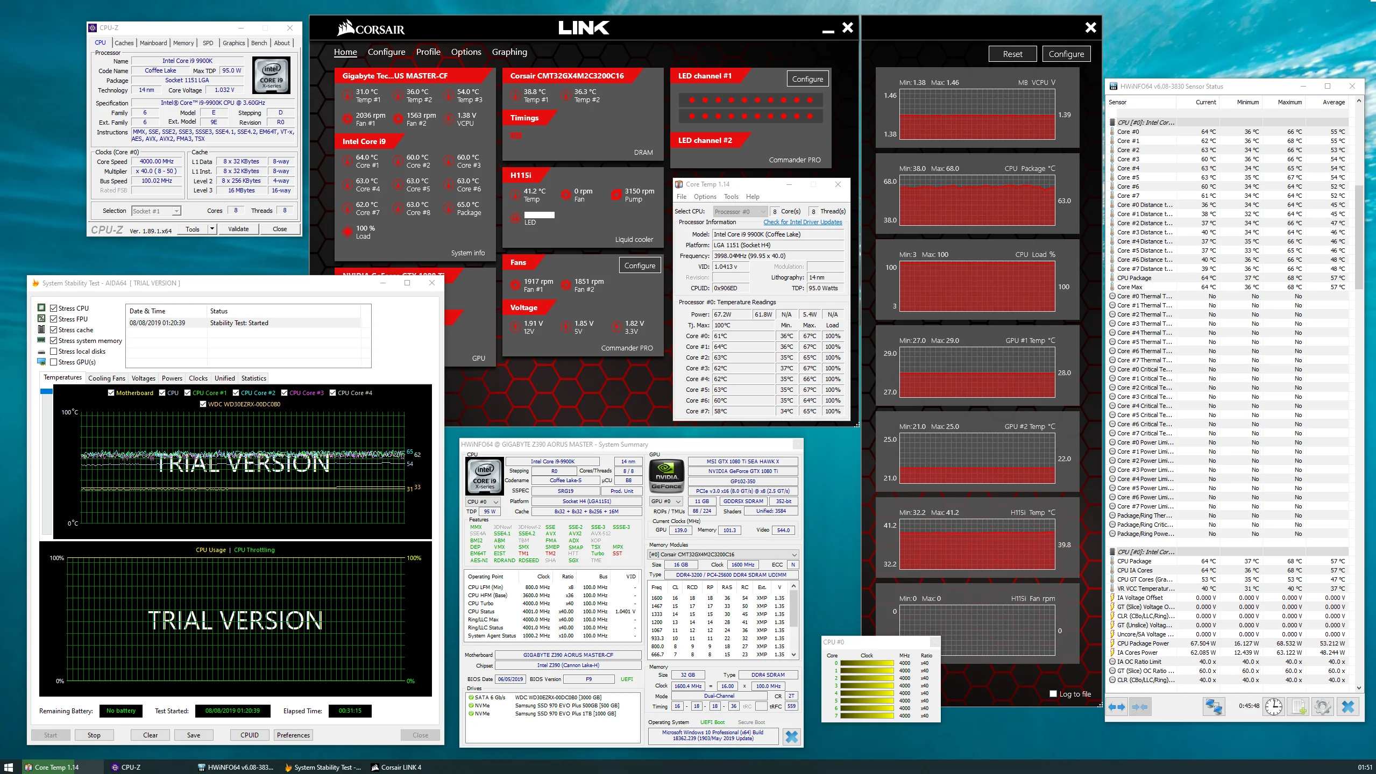Click HWiNFO expand columns arrows icon

(1117, 707)
